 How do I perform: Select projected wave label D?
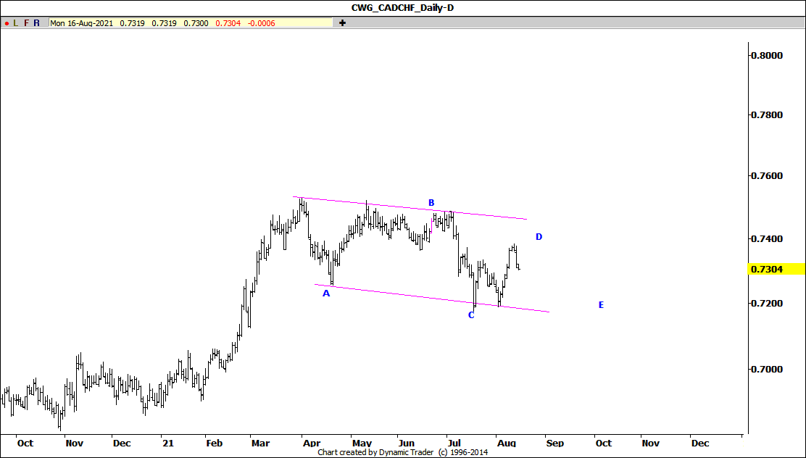point(539,237)
